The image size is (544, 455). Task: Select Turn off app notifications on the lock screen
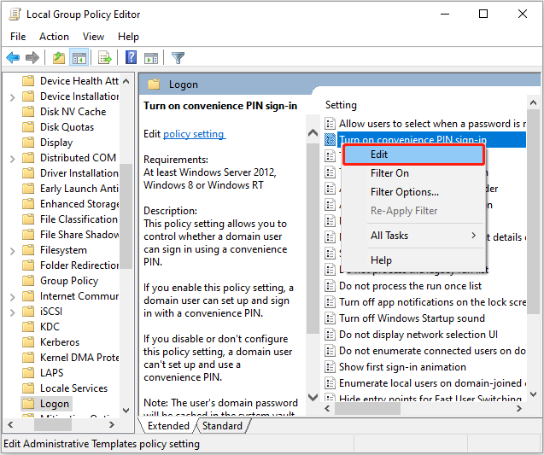(432, 302)
